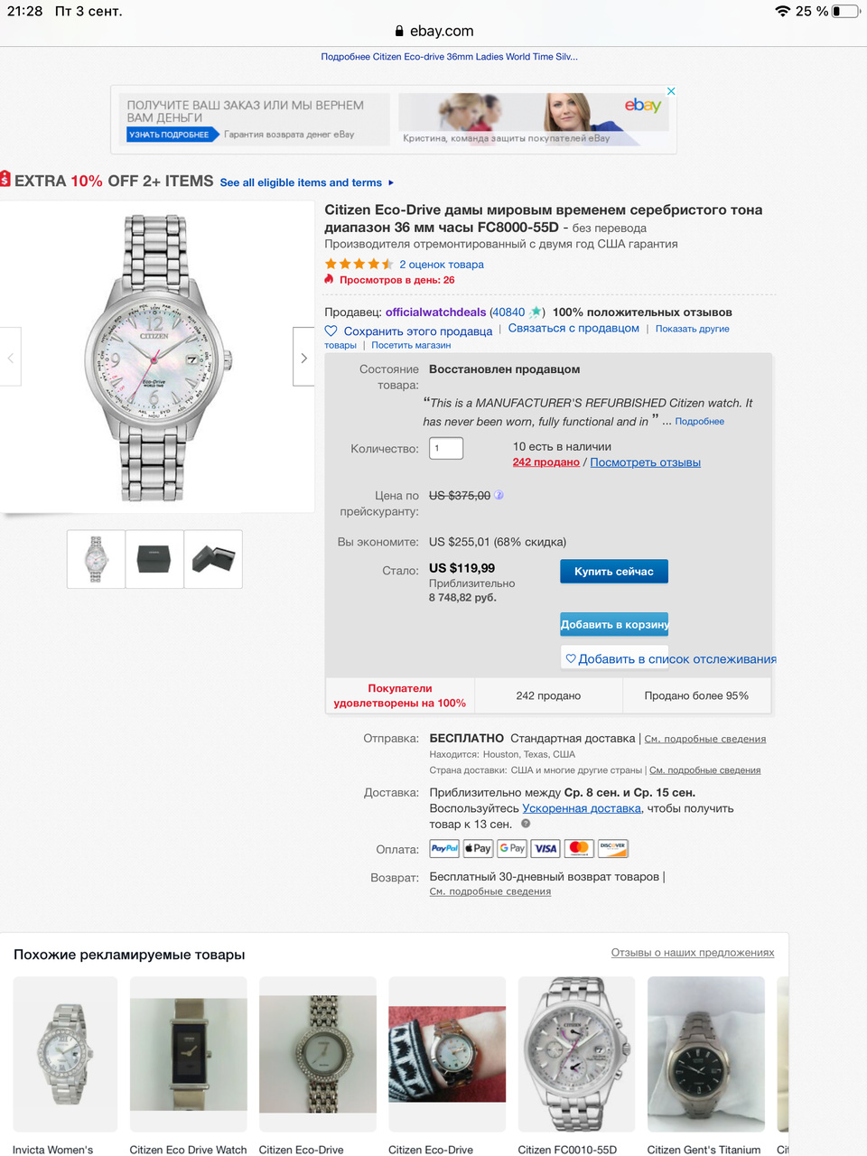Click the delivery date help question mark

click(526, 824)
